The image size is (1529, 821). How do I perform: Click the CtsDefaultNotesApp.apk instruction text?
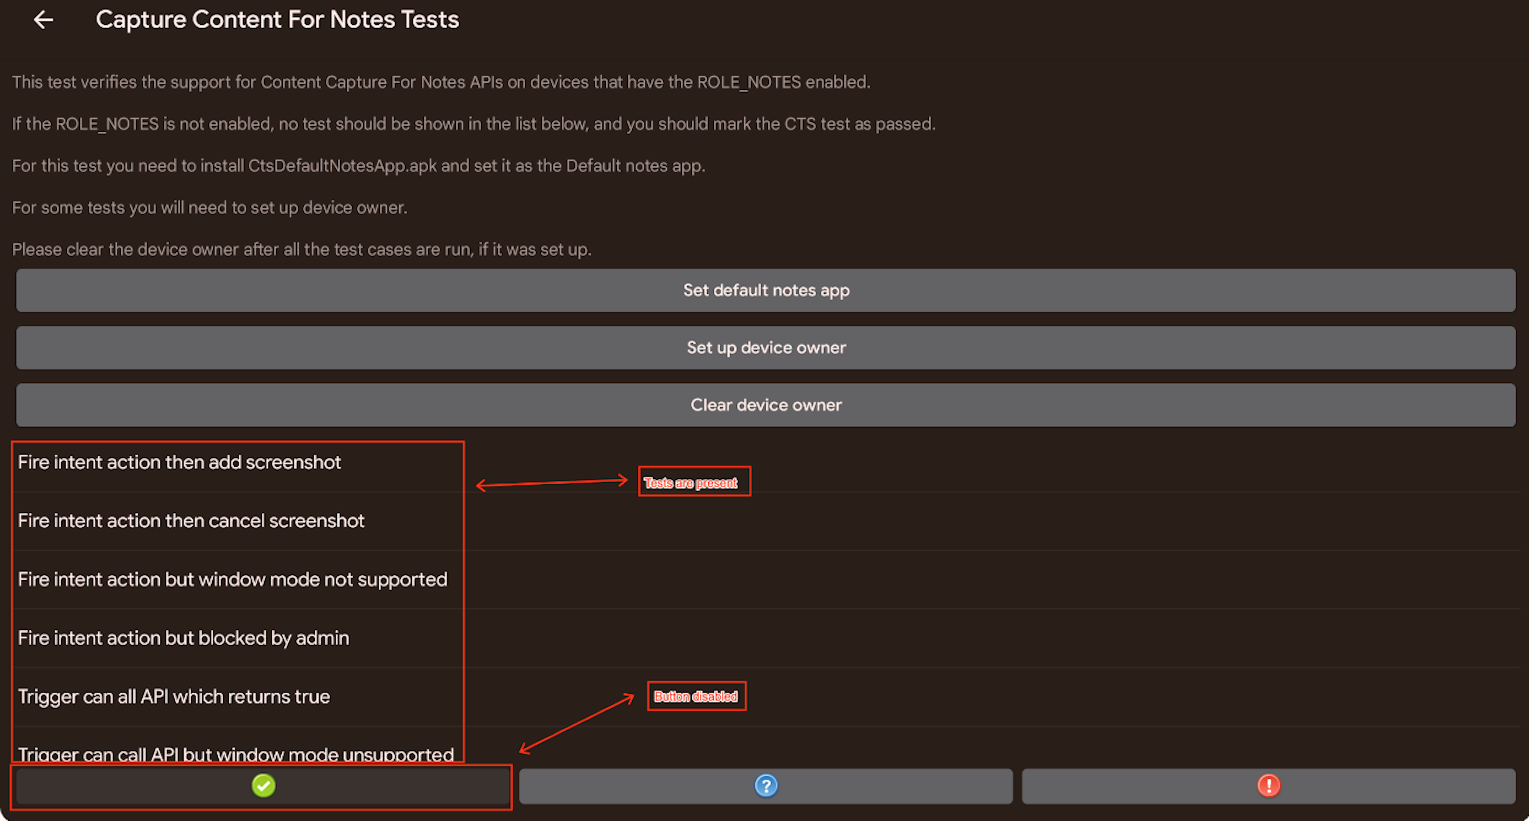coord(358,165)
